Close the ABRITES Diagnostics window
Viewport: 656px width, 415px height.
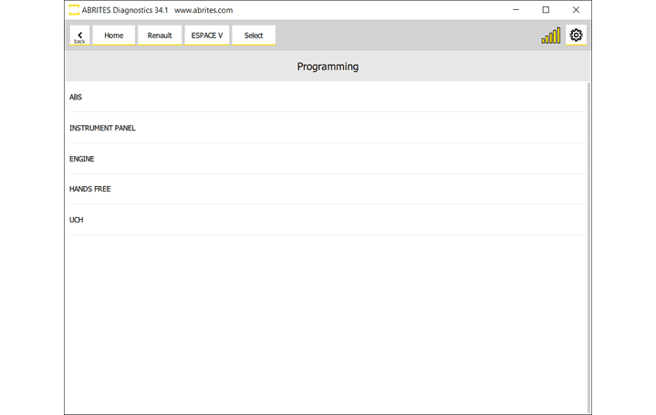coord(576,10)
